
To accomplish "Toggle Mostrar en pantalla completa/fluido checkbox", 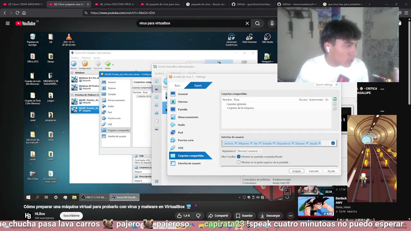I will [x=239, y=157].
